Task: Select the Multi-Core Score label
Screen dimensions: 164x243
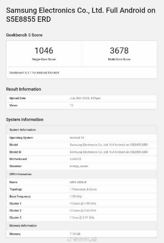Action: point(119,59)
